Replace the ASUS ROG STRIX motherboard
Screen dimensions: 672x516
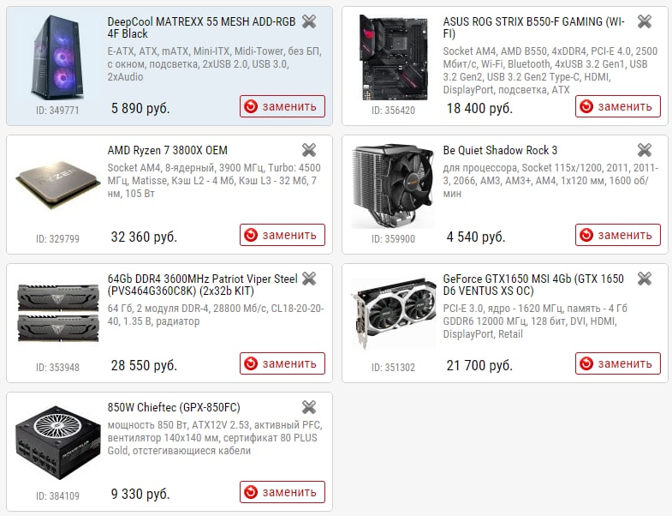point(618,106)
